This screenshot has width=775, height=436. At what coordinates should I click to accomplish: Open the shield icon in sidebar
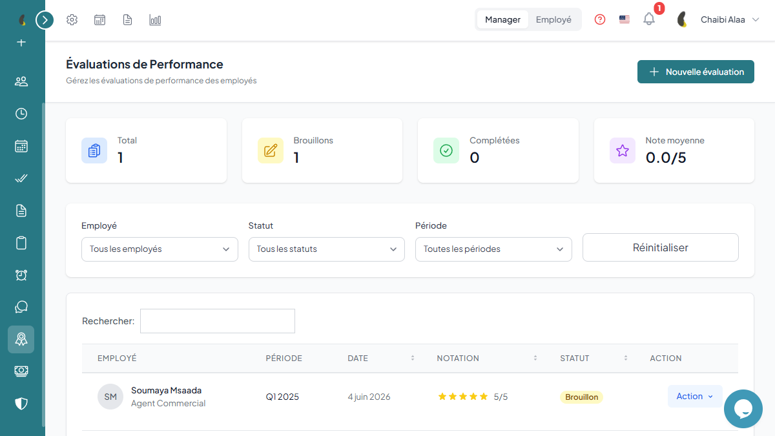[21, 404]
